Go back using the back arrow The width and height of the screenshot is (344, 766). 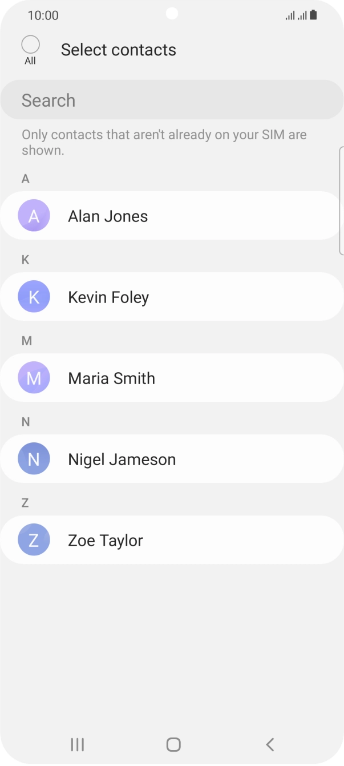[270, 744]
